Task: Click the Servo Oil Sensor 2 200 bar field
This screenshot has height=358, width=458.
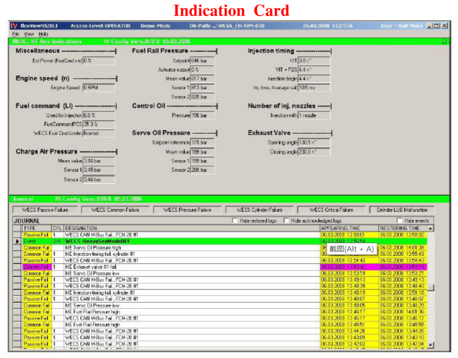Action: click(202, 170)
